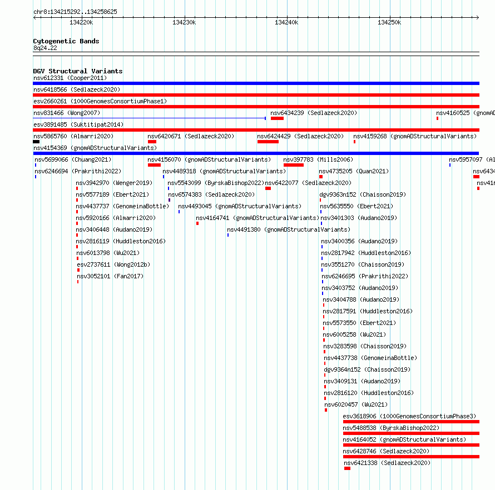Click nsv4164741 (gnomADStructuralVariants) label
This screenshot has height=490, width=495.
click(258, 218)
